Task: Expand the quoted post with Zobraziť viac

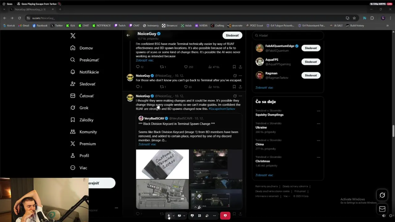Action: (x=147, y=144)
